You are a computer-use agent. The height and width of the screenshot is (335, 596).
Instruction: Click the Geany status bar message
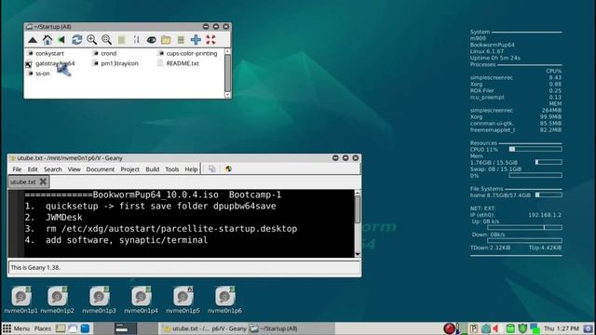pyautogui.click(x=35, y=267)
